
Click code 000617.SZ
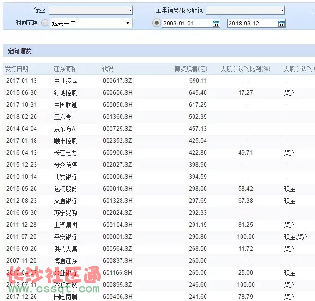[x=117, y=81]
